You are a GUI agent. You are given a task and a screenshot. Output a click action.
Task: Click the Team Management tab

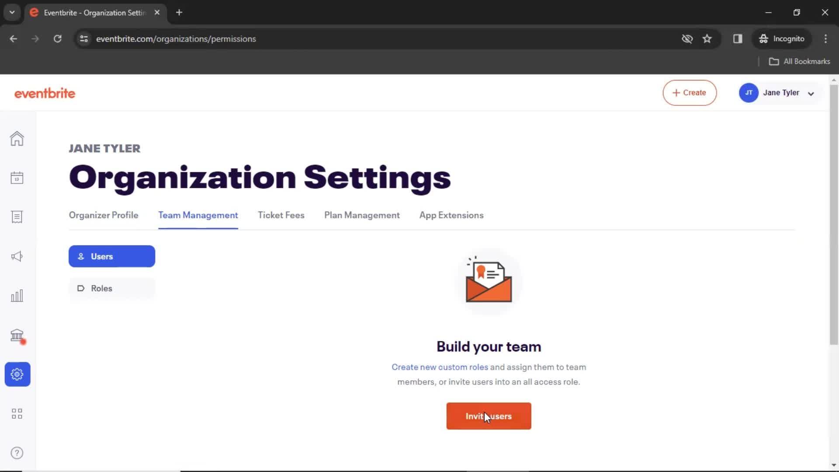click(x=198, y=215)
